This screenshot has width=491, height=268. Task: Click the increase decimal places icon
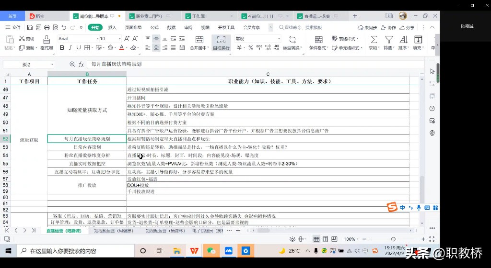(x=268, y=48)
